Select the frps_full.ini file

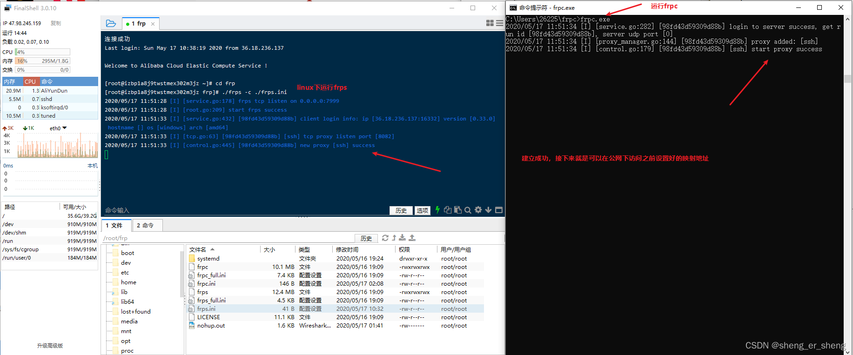click(335, 301)
